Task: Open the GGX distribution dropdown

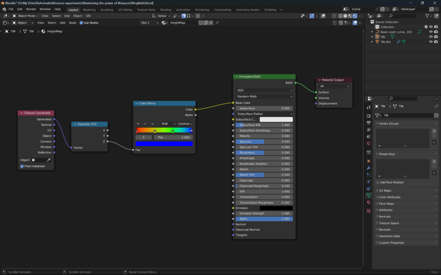Action: pyautogui.click(x=264, y=91)
